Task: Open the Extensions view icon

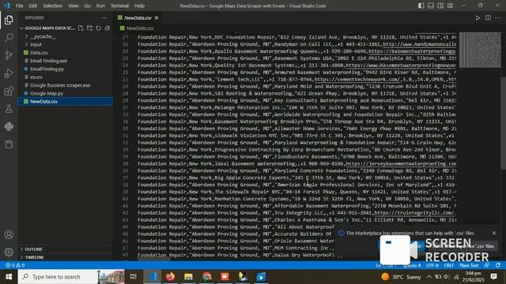Action: click(9, 92)
